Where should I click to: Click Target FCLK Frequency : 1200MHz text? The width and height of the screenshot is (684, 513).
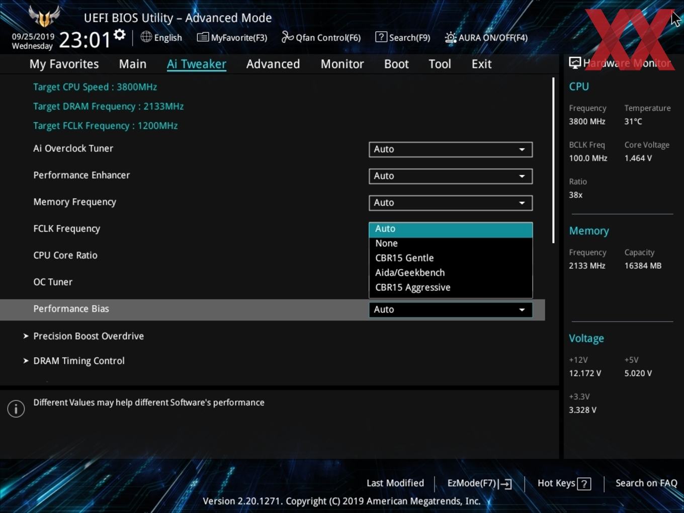click(106, 125)
